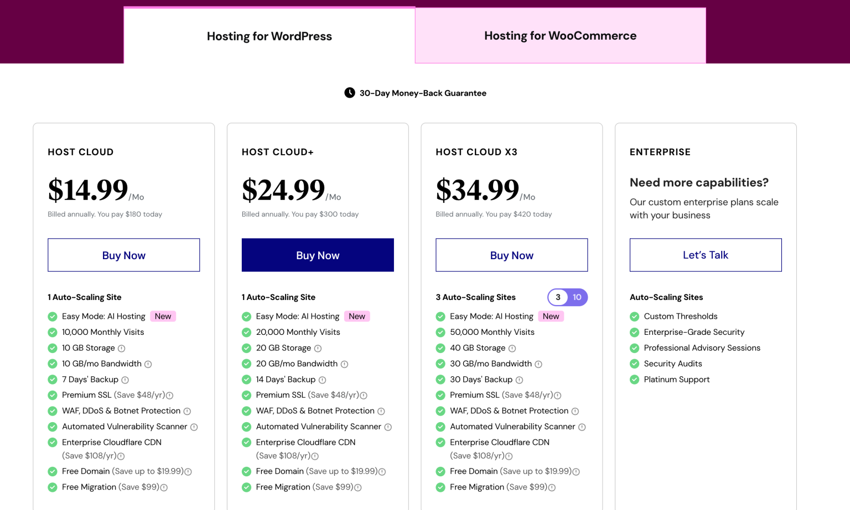
Task: Click the info icon next to 10 GB Storage
Action: click(122, 348)
